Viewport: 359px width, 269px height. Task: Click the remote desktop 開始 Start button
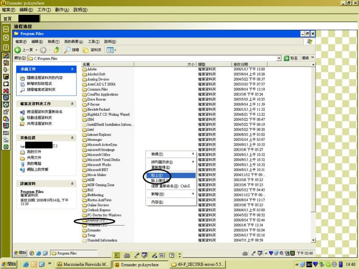click(x=20, y=253)
